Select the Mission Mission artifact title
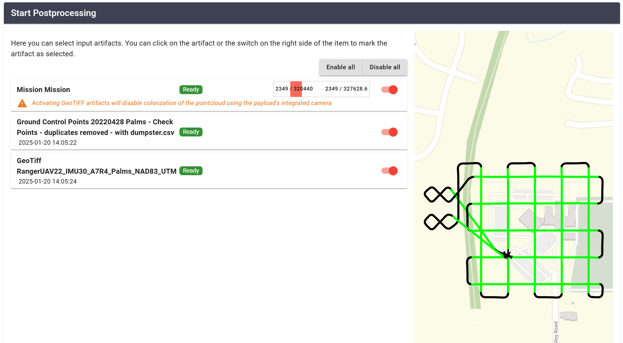 point(43,90)
